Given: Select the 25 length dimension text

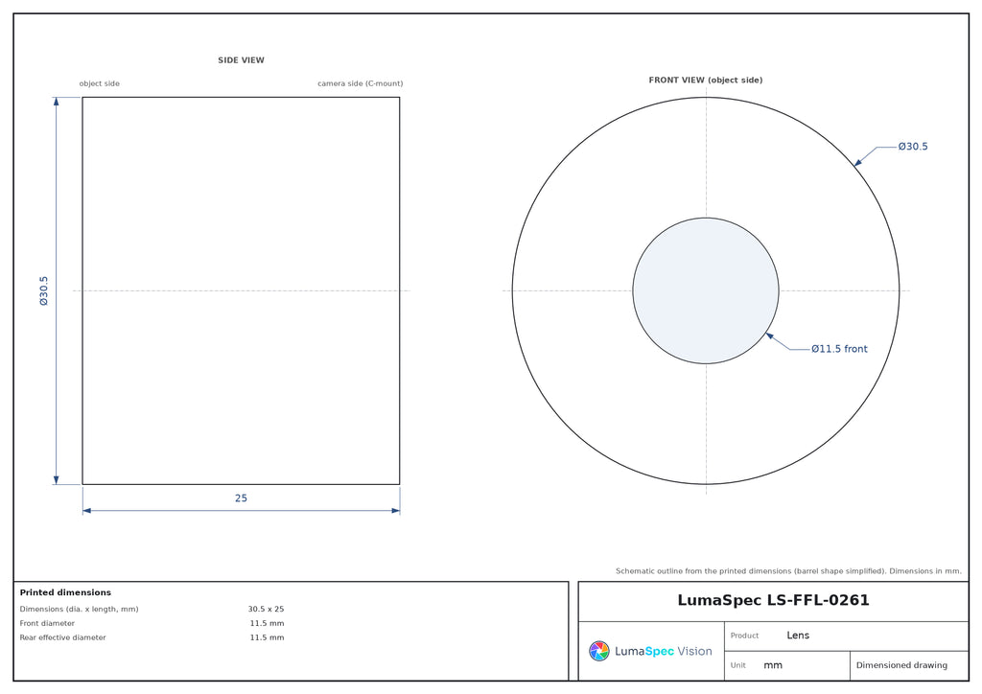Looking at the screenshot, I should coord(241,498).
